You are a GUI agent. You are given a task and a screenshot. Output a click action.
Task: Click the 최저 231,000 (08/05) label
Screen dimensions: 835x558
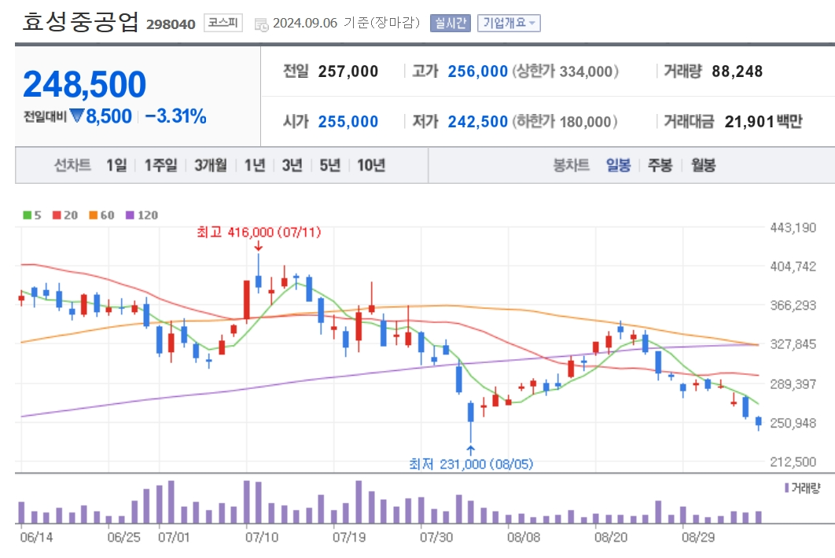point(471,464)
